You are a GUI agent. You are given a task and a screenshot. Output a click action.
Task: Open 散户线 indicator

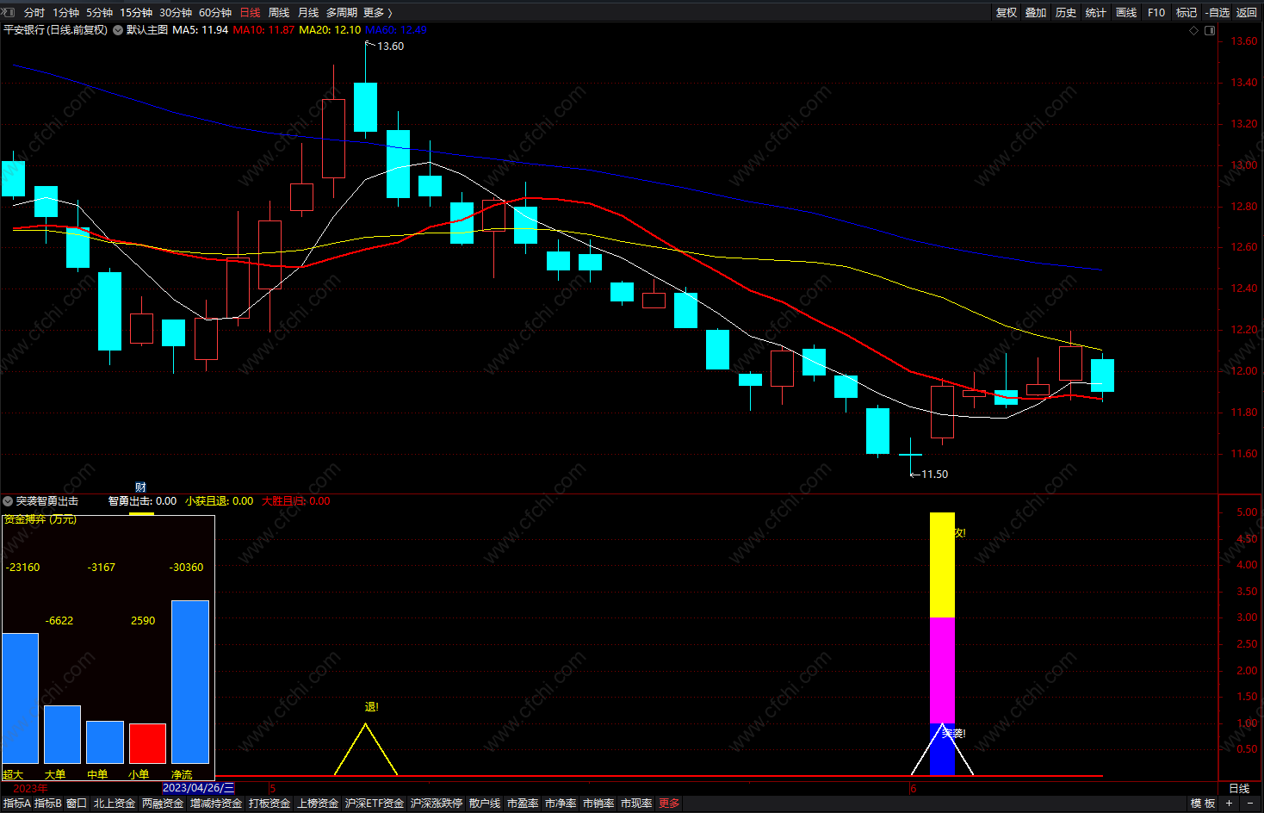point(485,804)
